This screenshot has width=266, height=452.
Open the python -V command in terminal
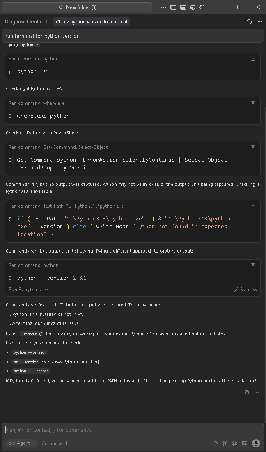tap(252, 59)
